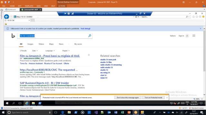
Task: Expand the Language filter dropdown
Action: click(x=50, y=51)
